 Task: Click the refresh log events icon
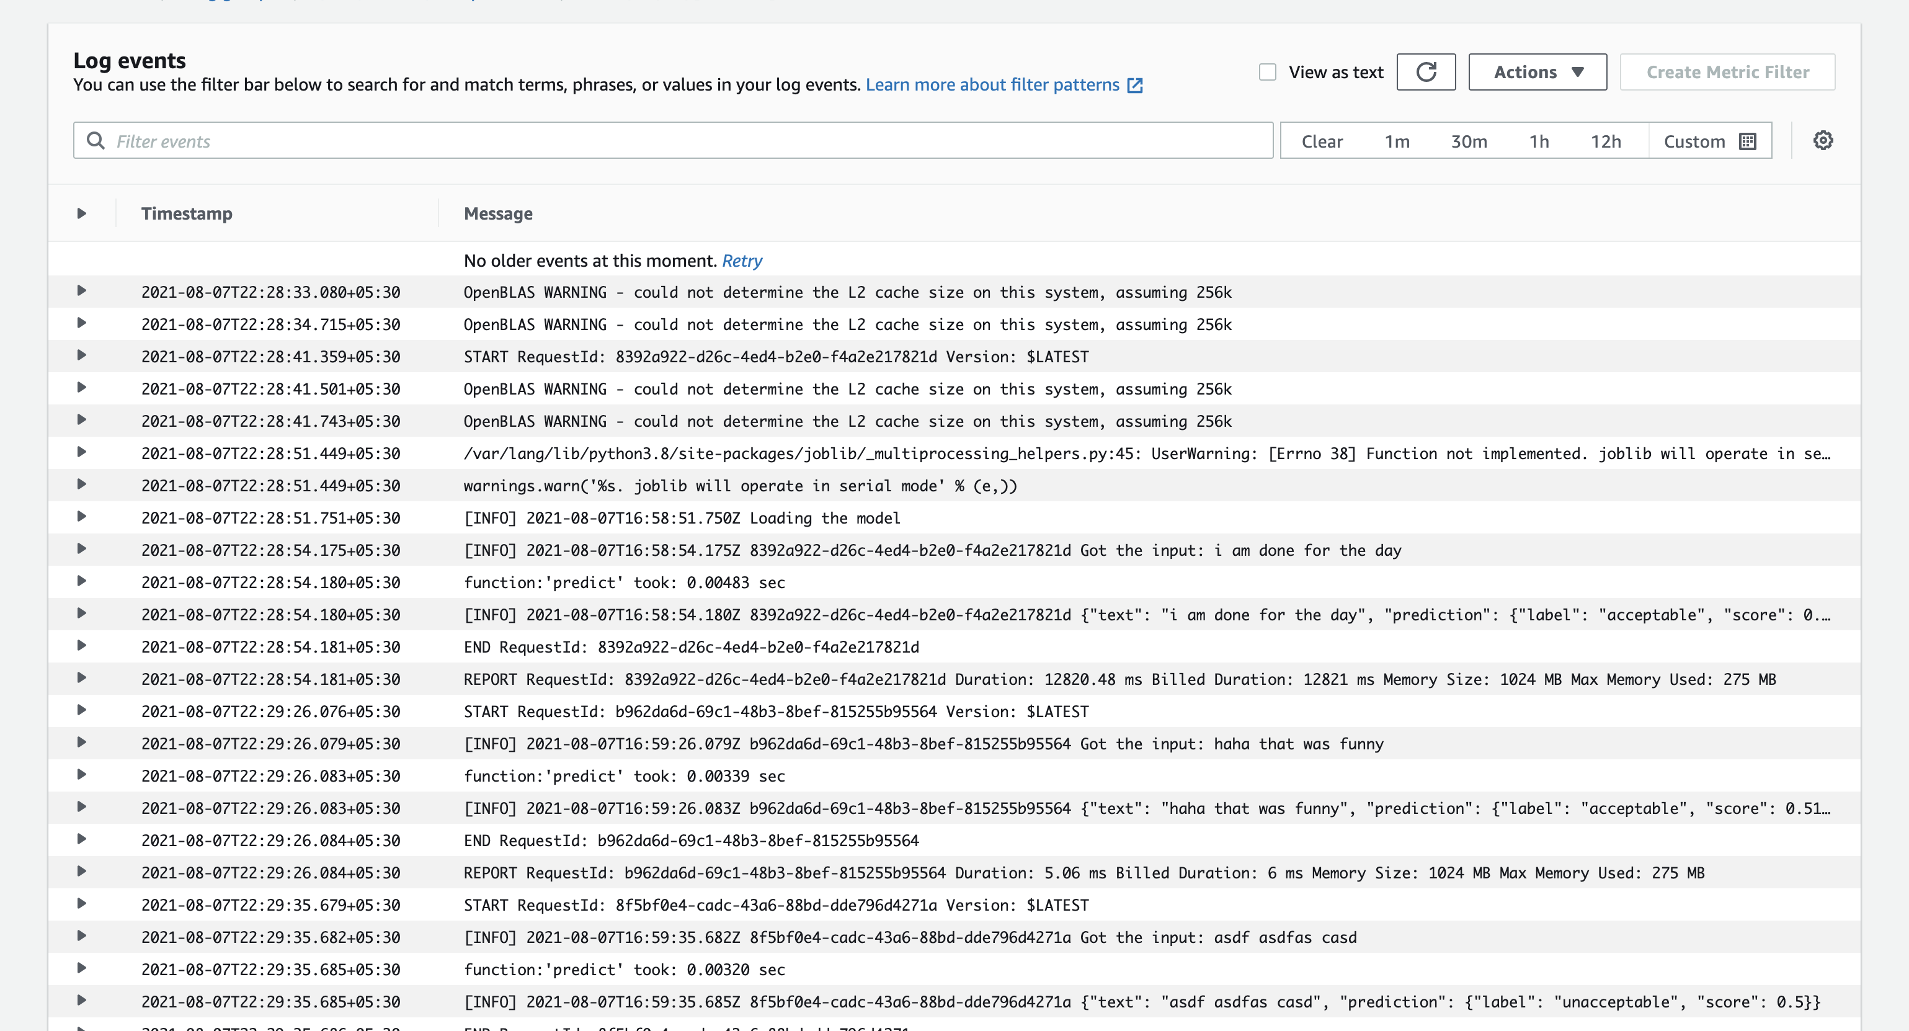(x=1426, y=72)
